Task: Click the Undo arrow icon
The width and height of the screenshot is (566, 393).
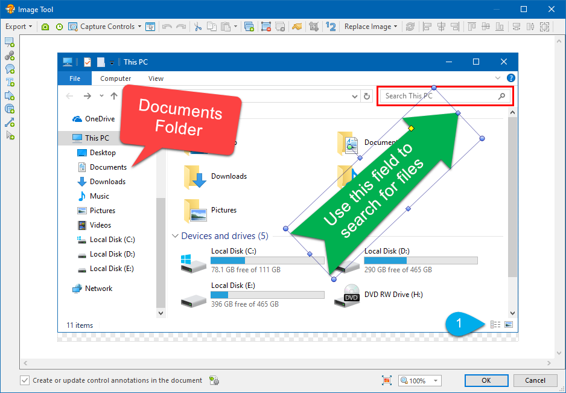Action: [167, 27]
